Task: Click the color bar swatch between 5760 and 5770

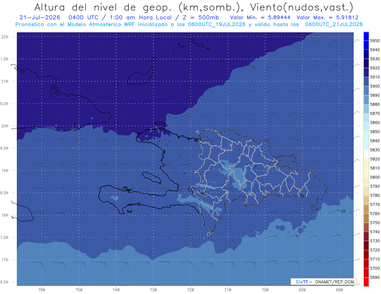Action: point(366,209)
